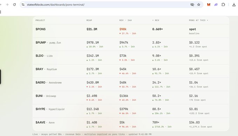Click the $172.3M market cap value

point(93,69)
